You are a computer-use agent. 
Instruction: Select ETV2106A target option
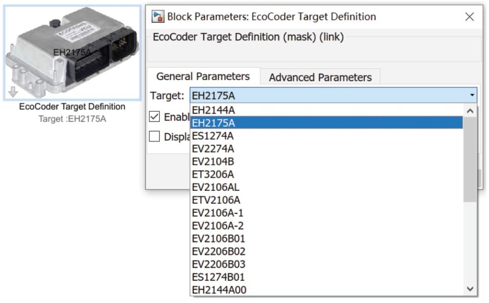pos(327,200)
